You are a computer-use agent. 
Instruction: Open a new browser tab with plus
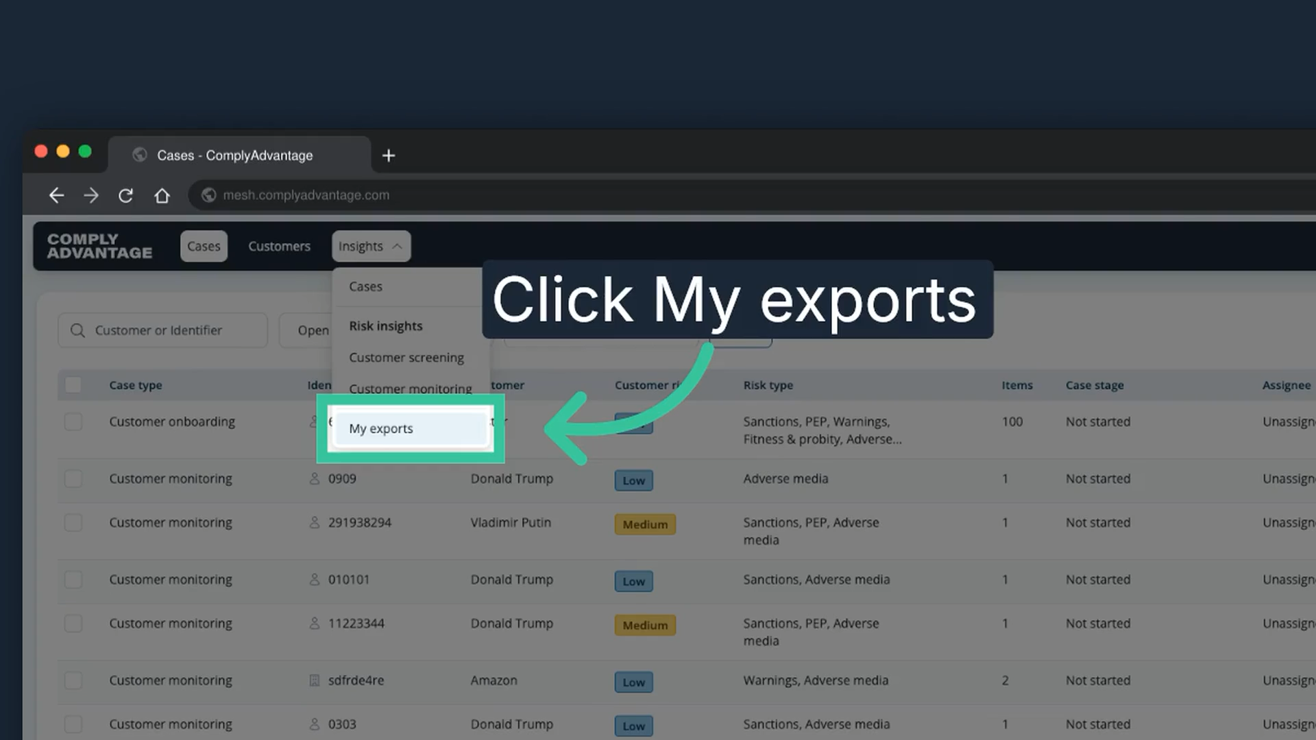389,156
